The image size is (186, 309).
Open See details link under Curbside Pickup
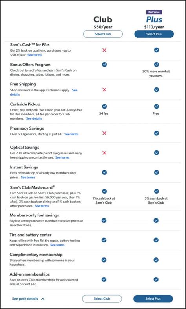point(34,118)
